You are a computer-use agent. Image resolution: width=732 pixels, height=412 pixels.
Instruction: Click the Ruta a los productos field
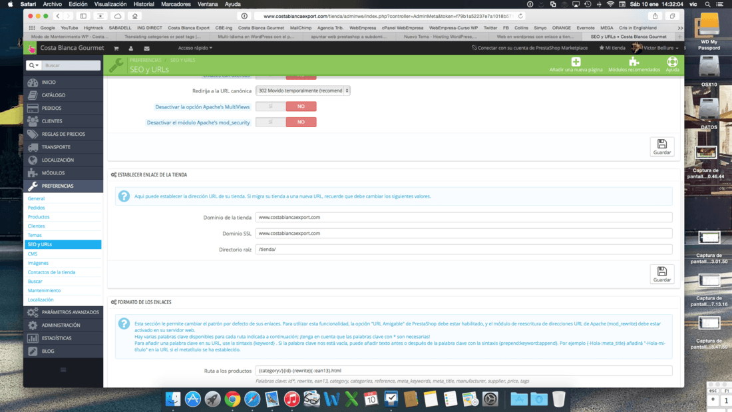point(464,371)
